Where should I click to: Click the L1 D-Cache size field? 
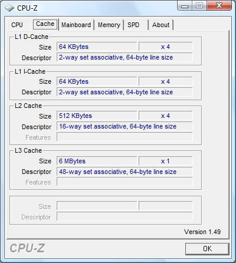pyautogui.click(x=97, y=47)
